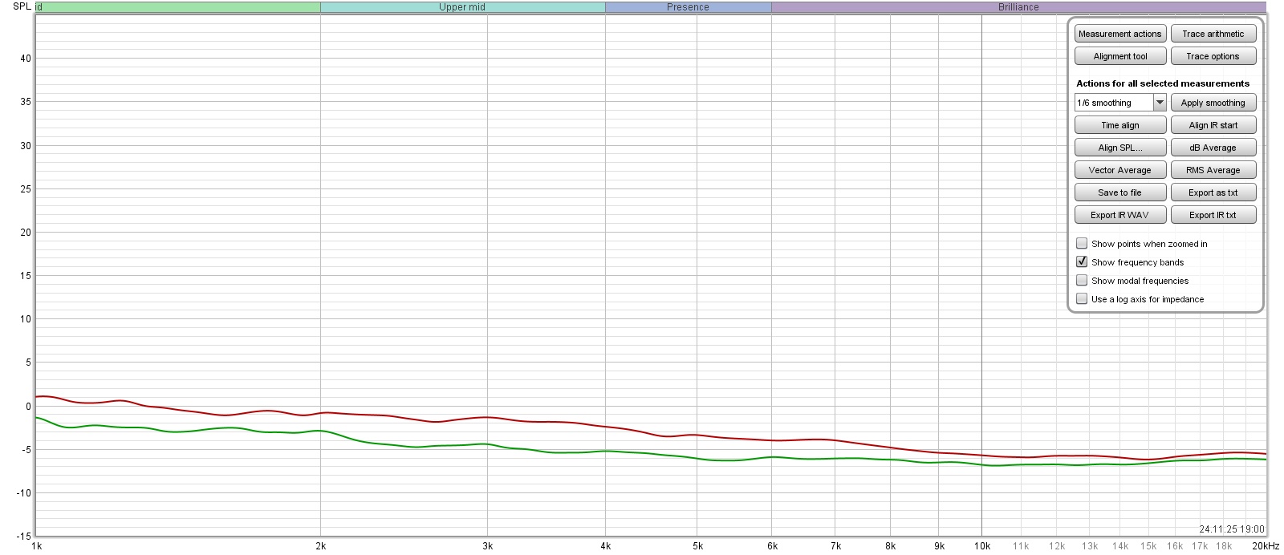This screenshot has width=1284, height=555.
Task: Open Trace arithmetic
Action: click(1213, 34)
